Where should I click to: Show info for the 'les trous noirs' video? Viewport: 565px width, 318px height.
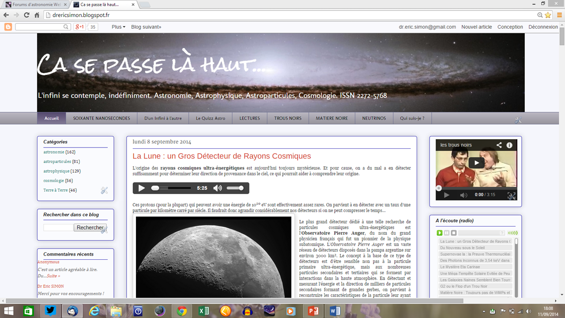509,145
